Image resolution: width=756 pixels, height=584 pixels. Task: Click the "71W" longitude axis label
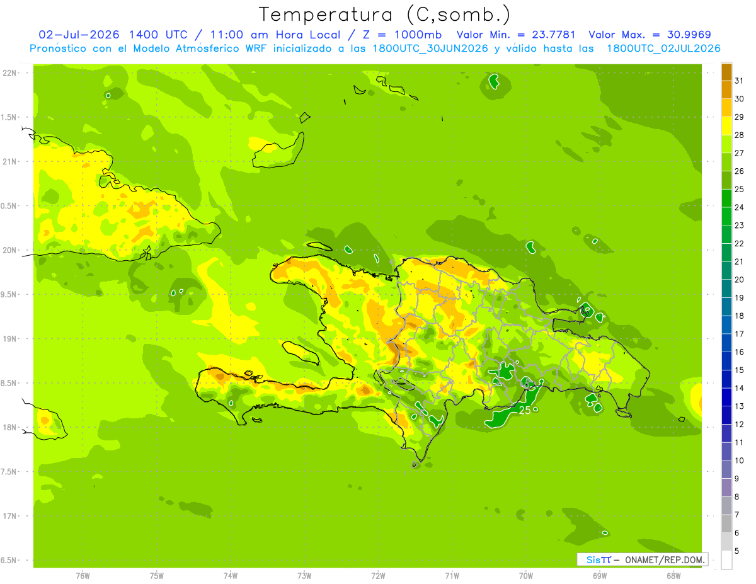coord(452,575)
